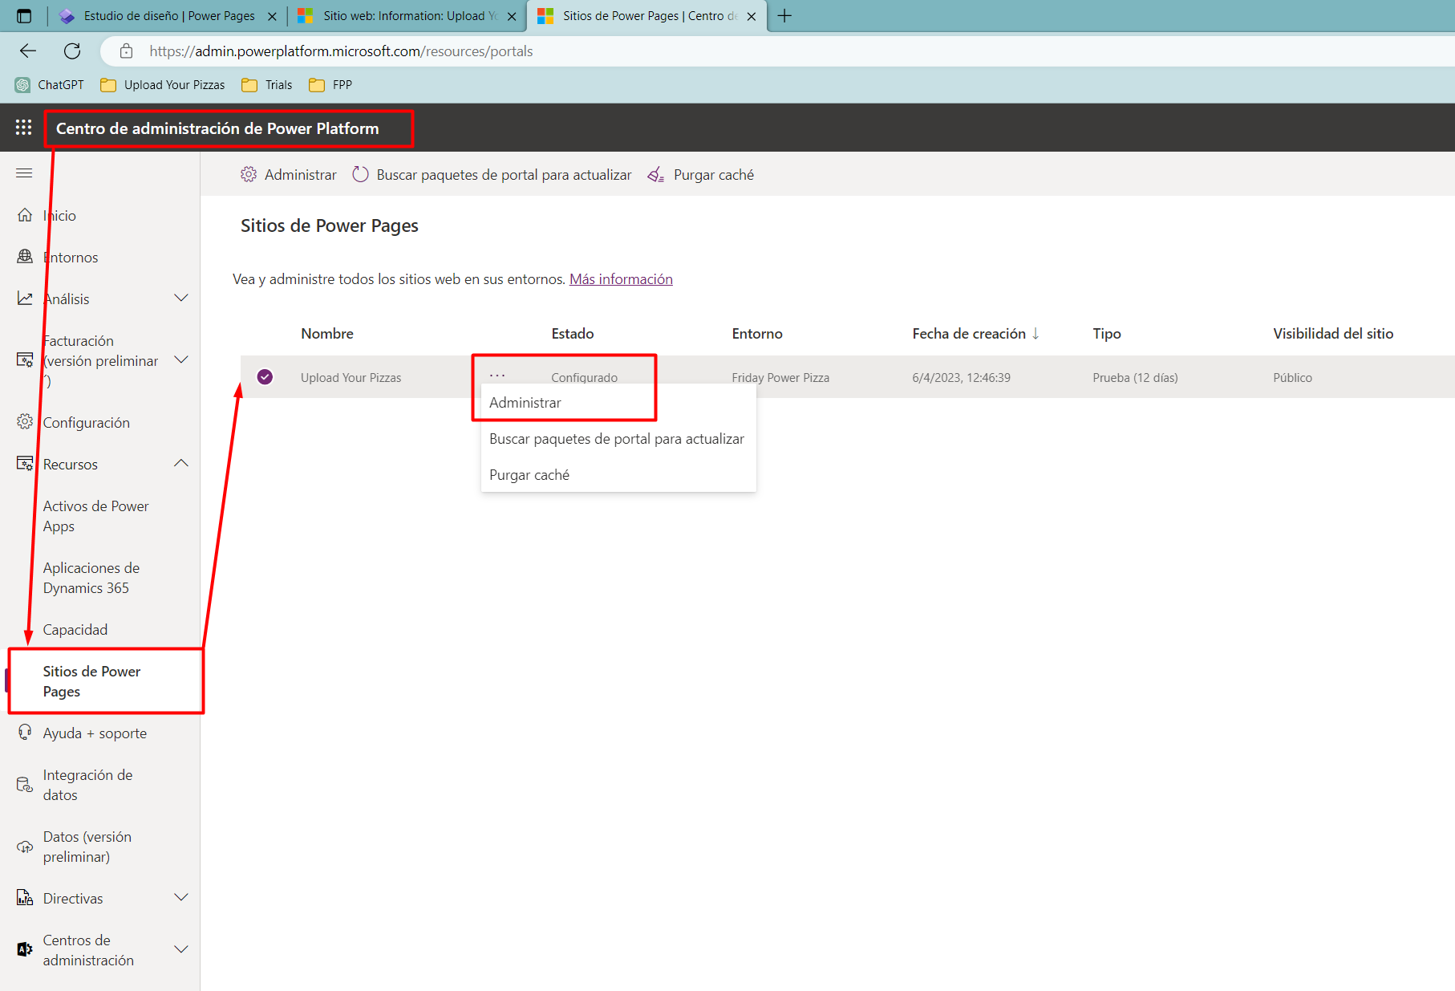Viewport: 1455px width, 991px height.
Task: Sort by Fecha de creación column
Action: click(975, 334)
